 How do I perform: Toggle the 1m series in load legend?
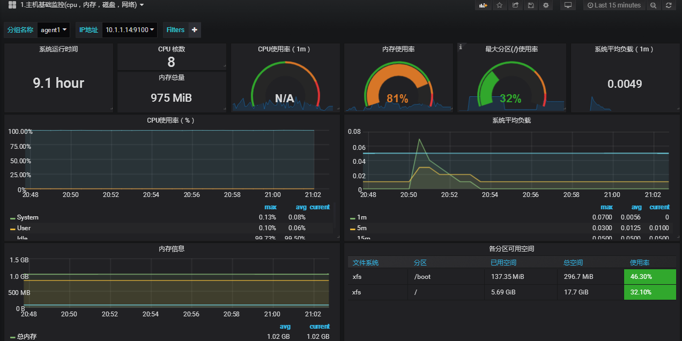pos(362,217)
